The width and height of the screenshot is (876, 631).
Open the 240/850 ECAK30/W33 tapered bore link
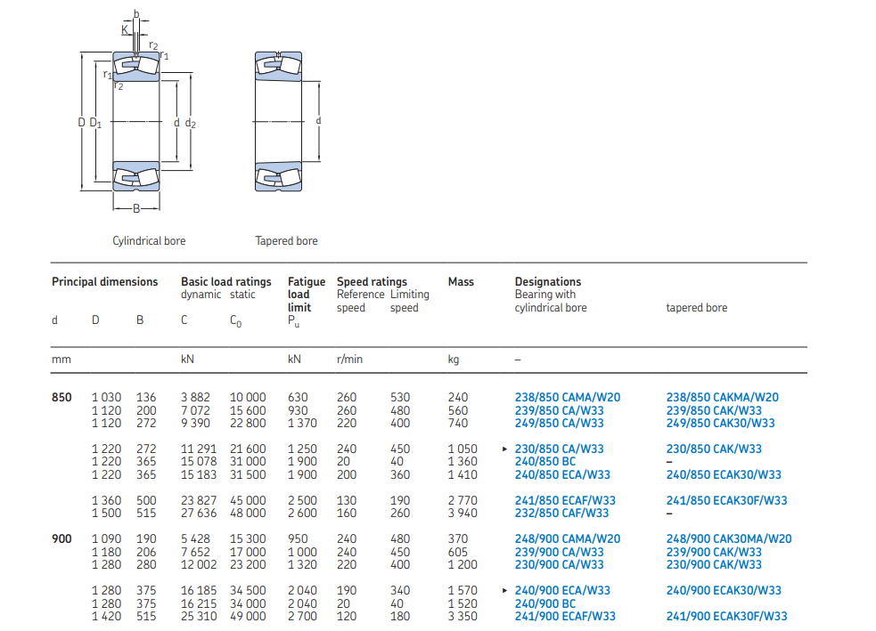click(724, 474)
